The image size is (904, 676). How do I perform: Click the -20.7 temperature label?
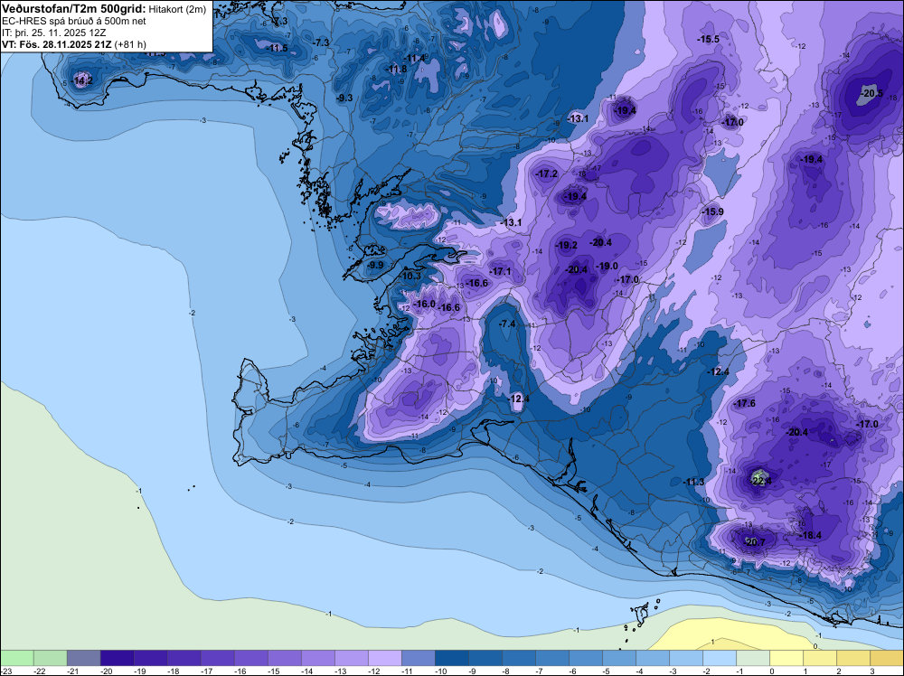coord(754,542)
